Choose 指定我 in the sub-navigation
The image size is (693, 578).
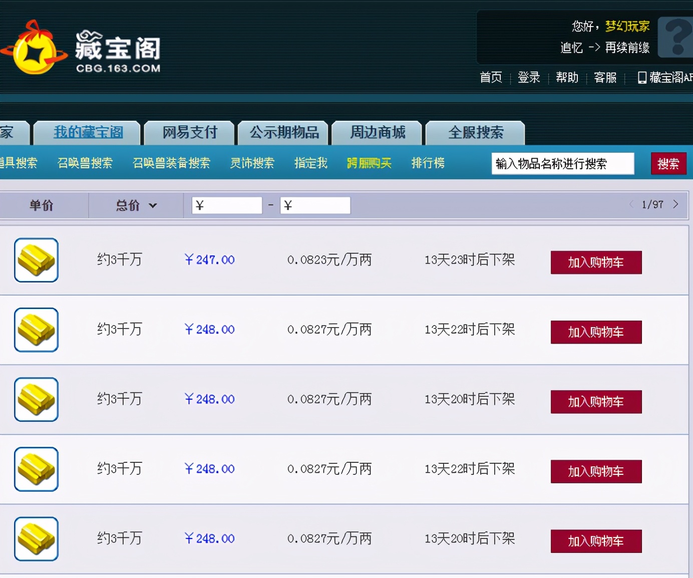311,163
